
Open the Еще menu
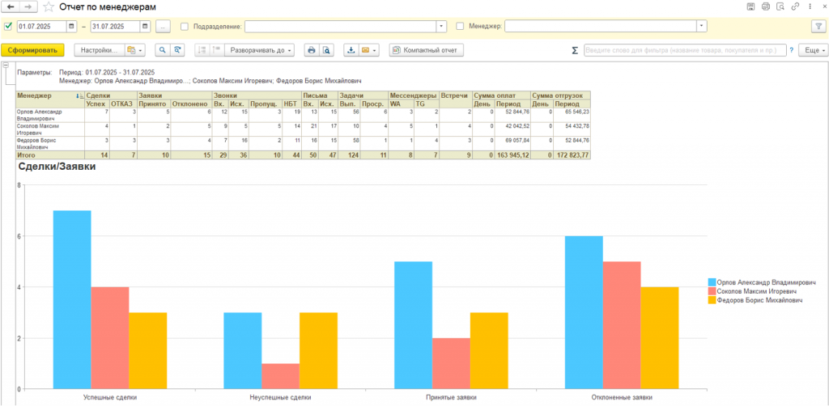(812, 50)
